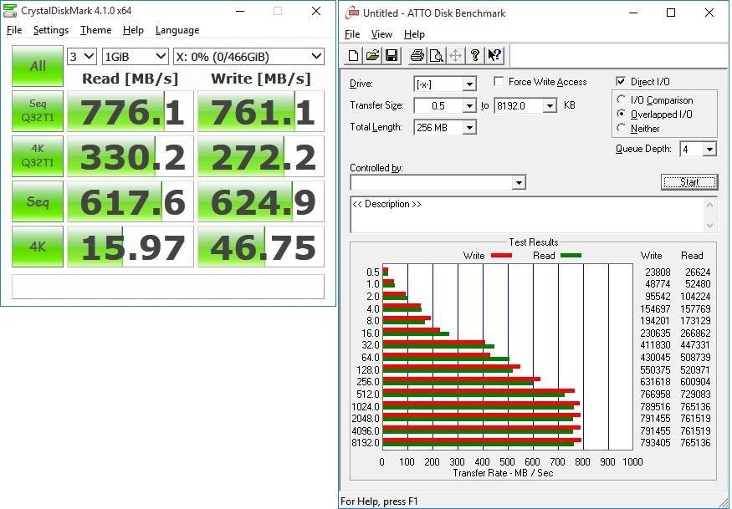Click the Seq Q32T1 read value 776.1

(131, 111)
